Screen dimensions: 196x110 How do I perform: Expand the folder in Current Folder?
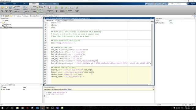1,23
